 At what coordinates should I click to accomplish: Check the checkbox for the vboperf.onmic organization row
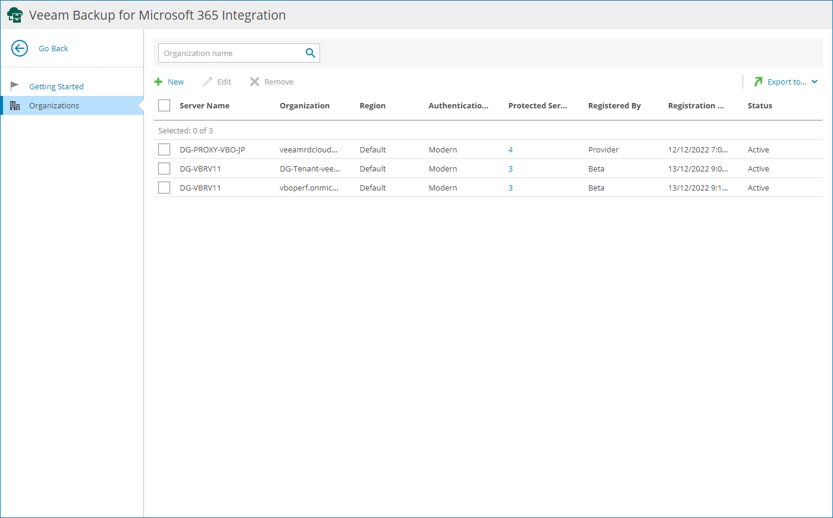coord(164,187)
